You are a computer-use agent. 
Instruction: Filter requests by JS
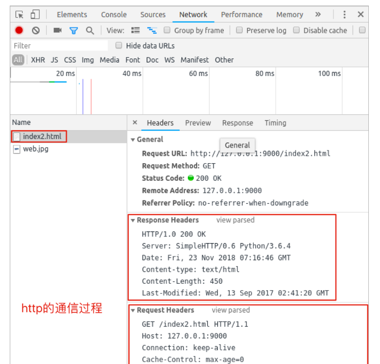[x=54, y=60]
